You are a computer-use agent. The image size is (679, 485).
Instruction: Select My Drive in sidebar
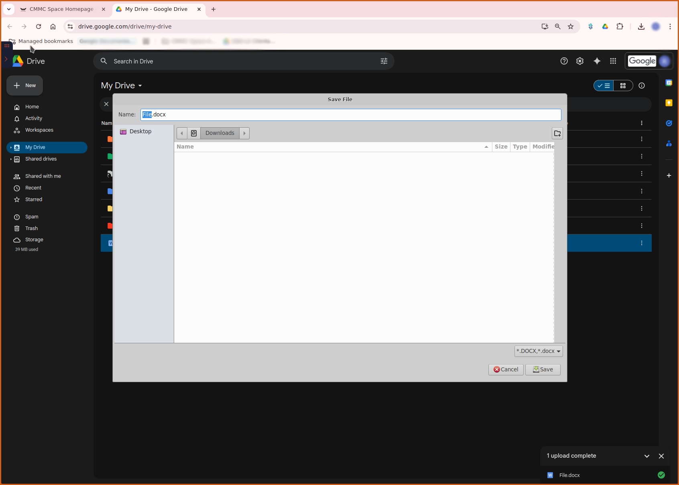pos(47,147)
